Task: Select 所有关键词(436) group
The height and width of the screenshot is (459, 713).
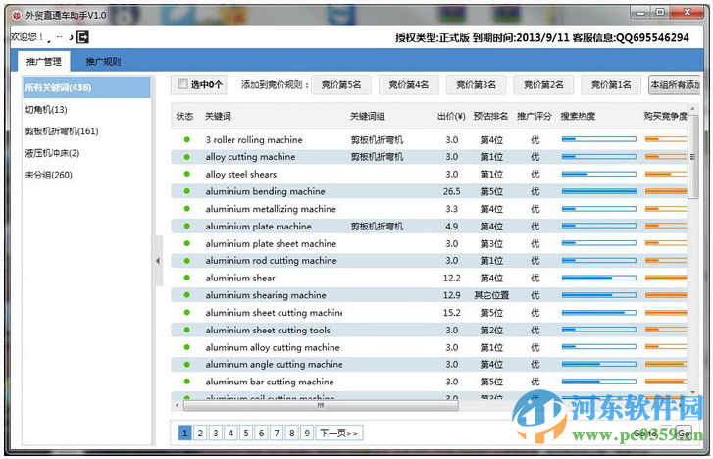Action: [87, 87]
